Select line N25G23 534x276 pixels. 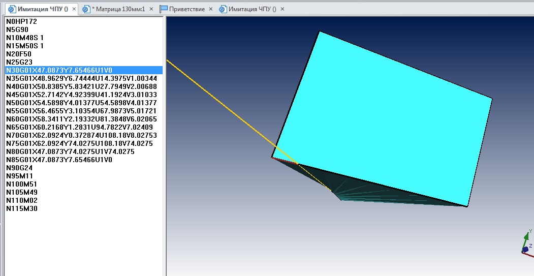84,63
